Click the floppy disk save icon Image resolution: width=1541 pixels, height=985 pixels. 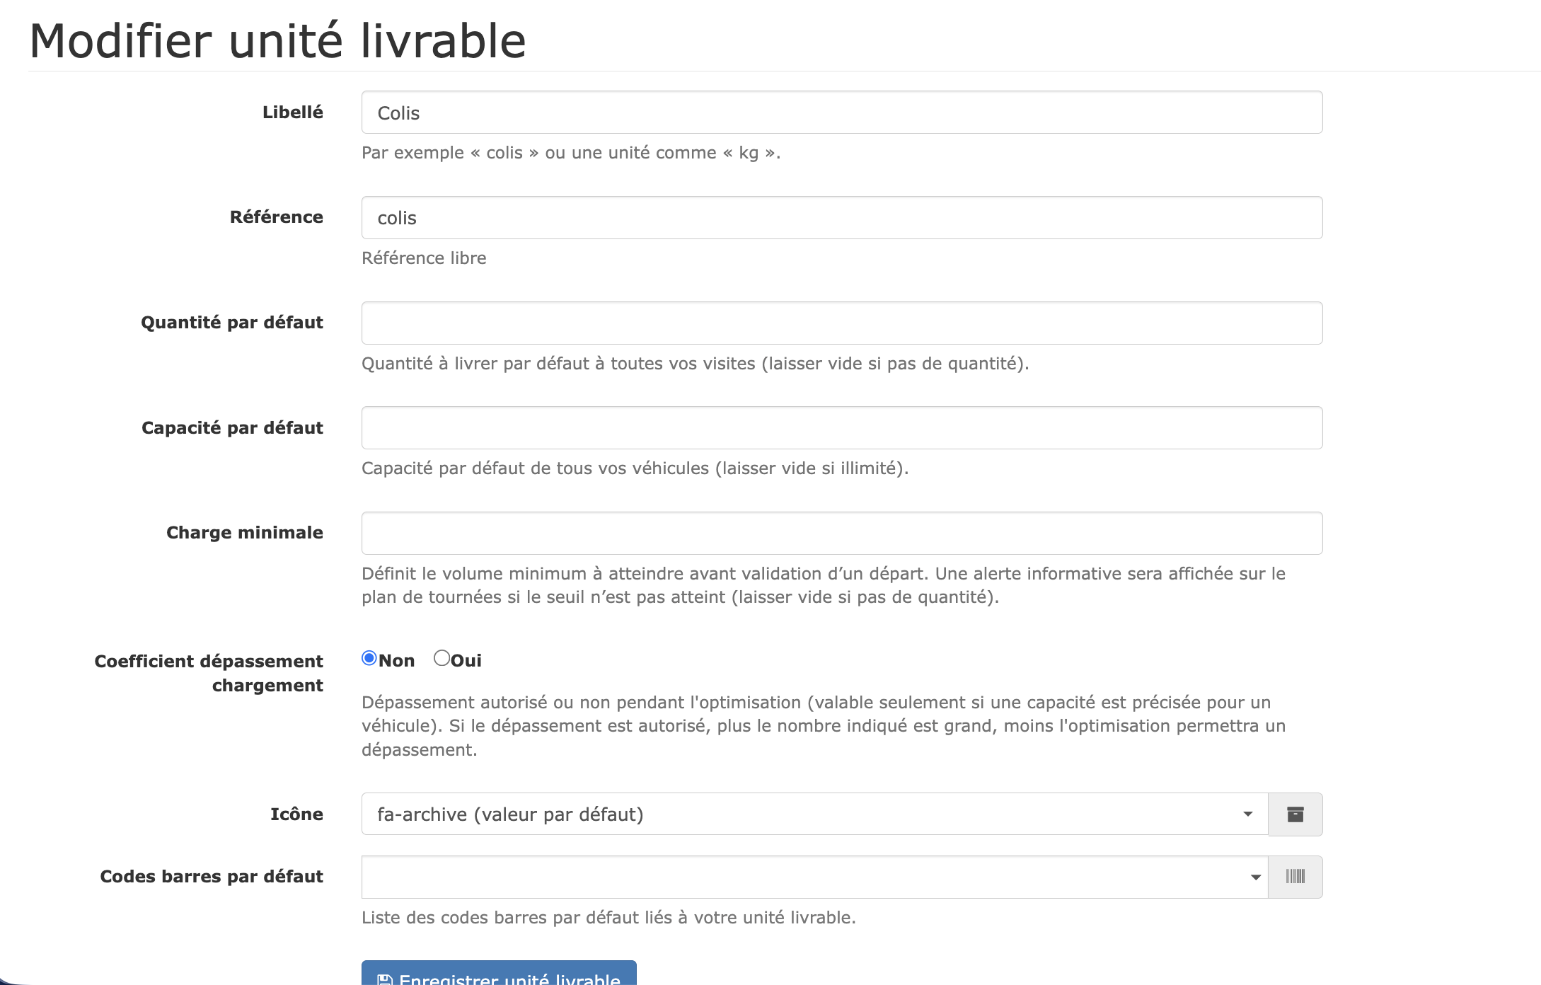(x=385, y=979)
